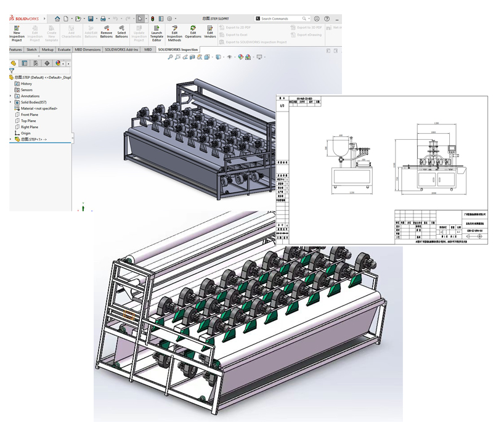Expand the Solid Bodies(857) folder
The image size is (496, 422).
tap(10, 102)
